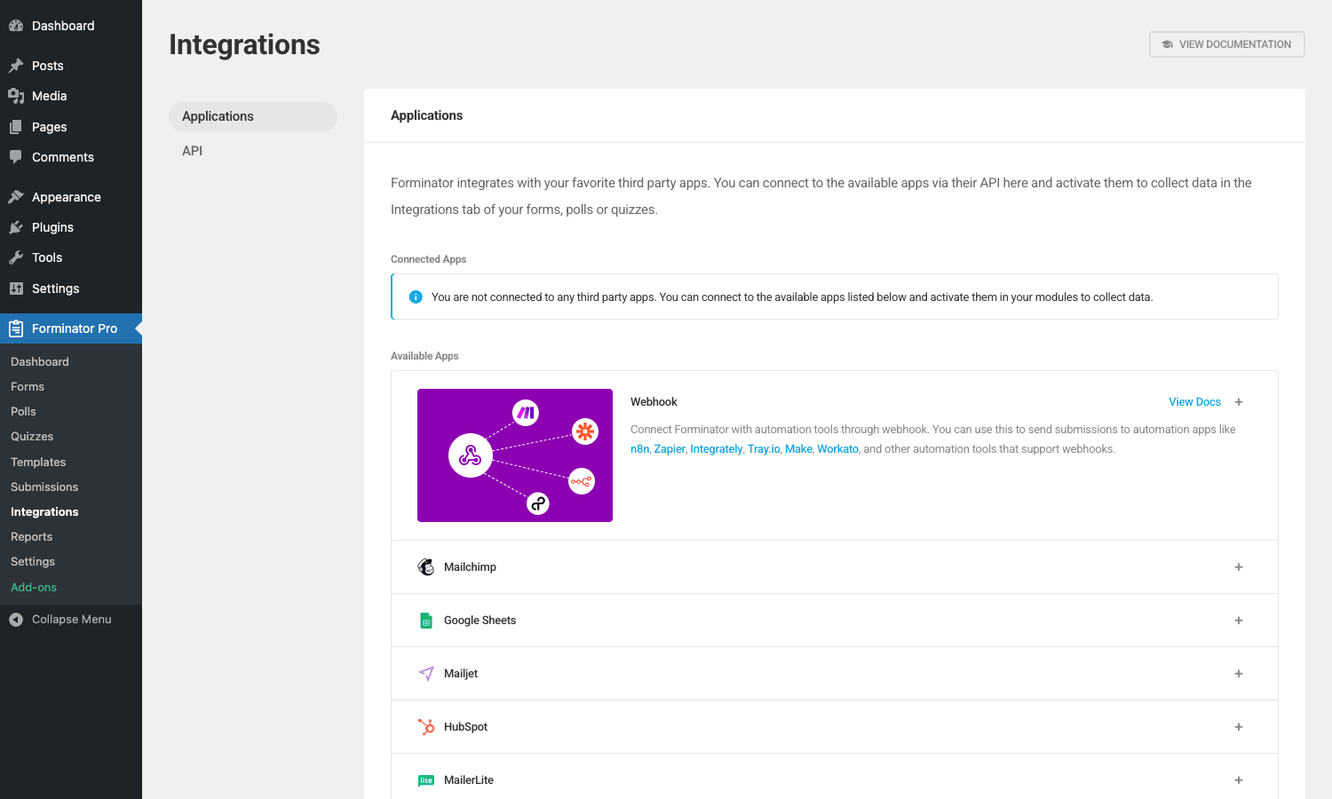Expand the Mailchimp integration row

click(x=1239, y=567)
